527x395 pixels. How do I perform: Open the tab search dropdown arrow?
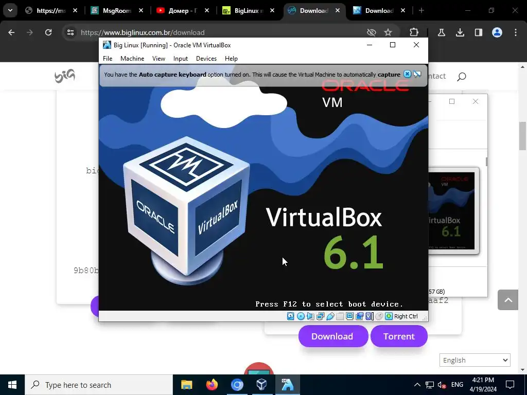pos(10,10)
